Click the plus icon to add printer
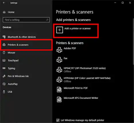134x123 pixels. [60, 30]
